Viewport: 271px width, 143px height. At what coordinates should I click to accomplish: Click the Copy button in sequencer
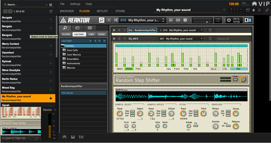click(x=168, y=69)
